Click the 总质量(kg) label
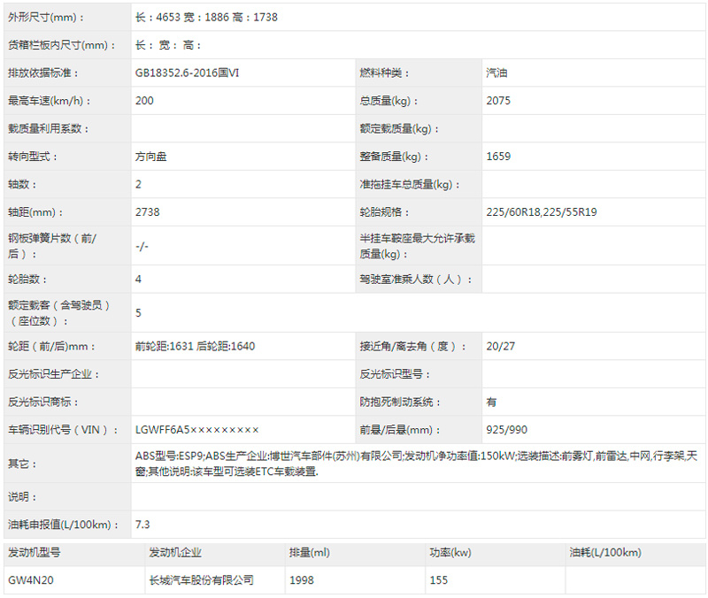The height and width of the screenshot is (598, 708). coord(389,101)
